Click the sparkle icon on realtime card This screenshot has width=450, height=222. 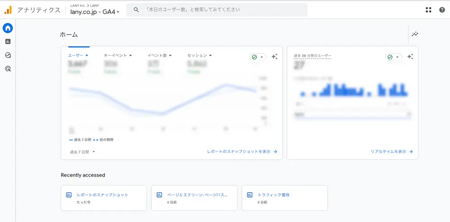point(410,57)
